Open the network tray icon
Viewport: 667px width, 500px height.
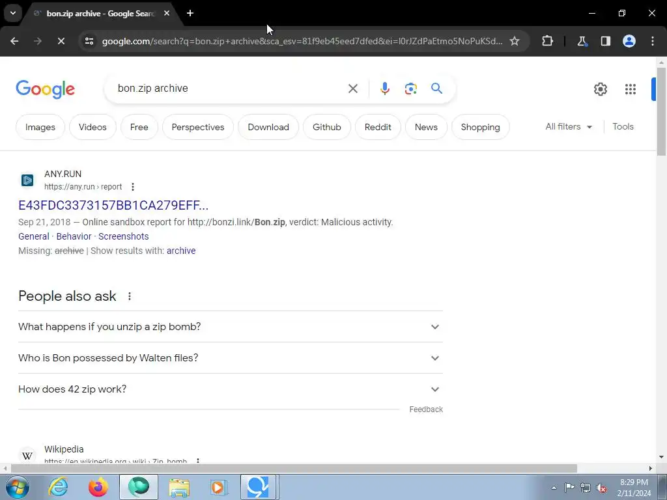pos(586,488)
